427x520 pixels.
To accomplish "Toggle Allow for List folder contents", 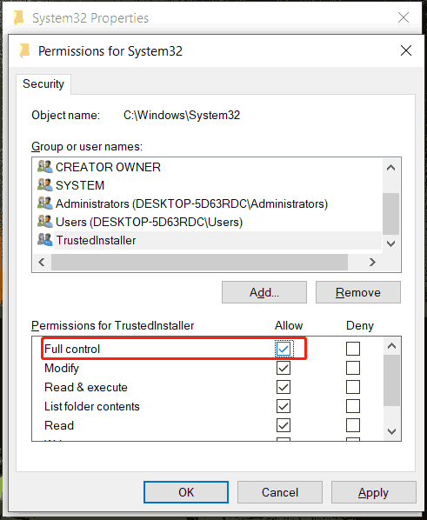I will (284, 406).
